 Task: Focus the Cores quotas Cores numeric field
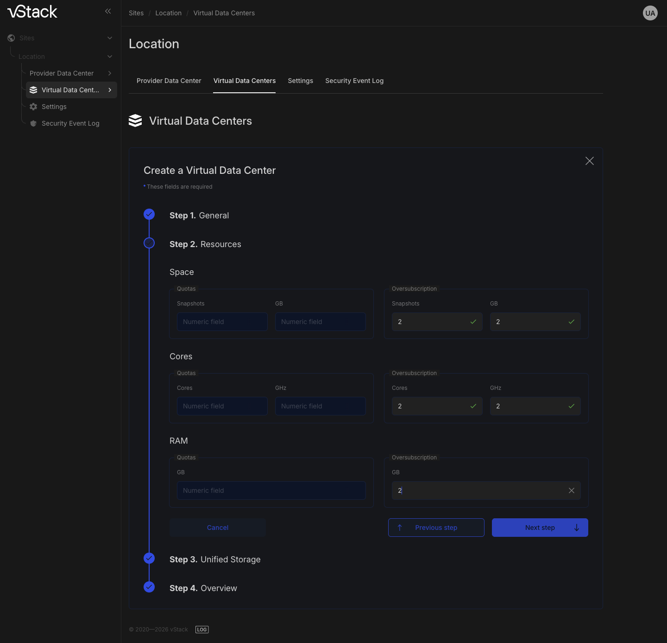(x=222, y=406)
